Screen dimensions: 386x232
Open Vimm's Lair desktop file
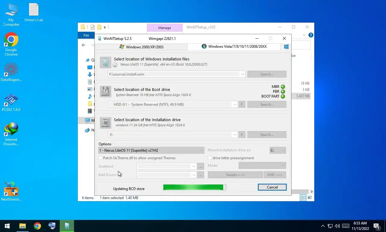[x=34, y=13]
